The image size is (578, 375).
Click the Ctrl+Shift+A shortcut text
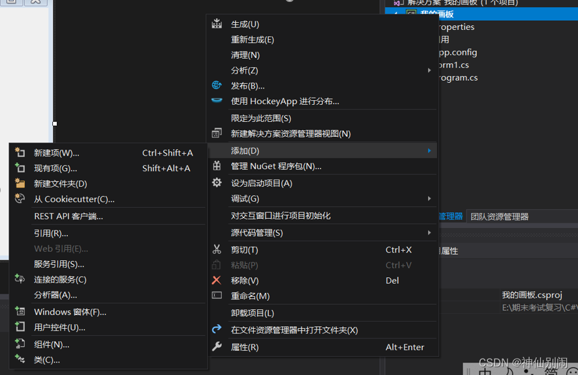[168, 153]
